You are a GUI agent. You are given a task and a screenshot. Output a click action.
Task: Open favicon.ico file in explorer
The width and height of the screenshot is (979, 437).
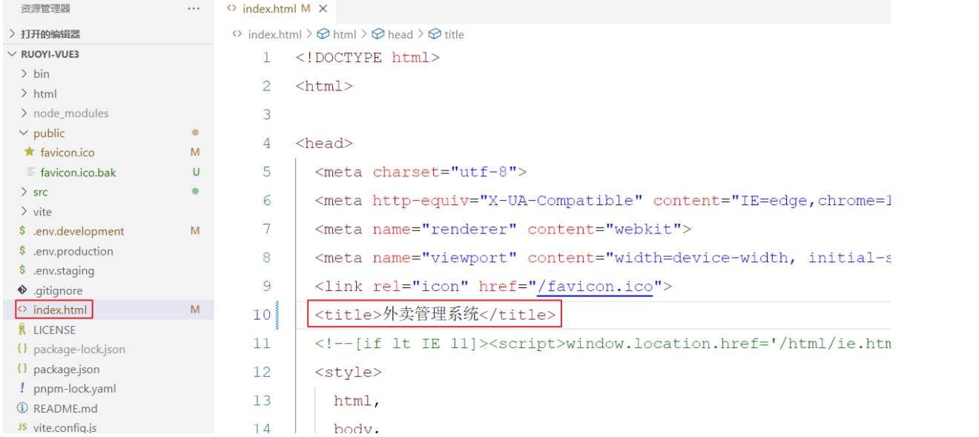coord(67,153)
